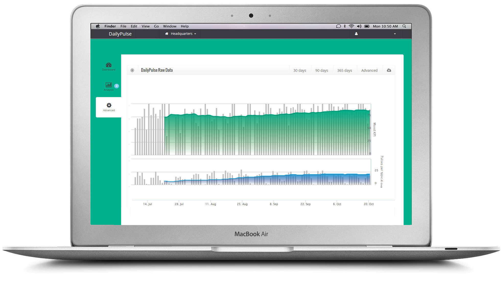Viewport: 501px width, 285px height.
Task: Expand the user account caret
Action: click(x=395, y=34)
